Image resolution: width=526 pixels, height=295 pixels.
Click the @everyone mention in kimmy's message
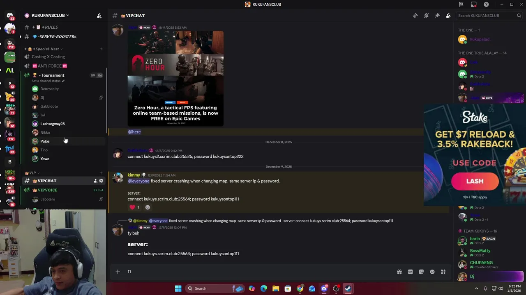(x=138, y=181)
